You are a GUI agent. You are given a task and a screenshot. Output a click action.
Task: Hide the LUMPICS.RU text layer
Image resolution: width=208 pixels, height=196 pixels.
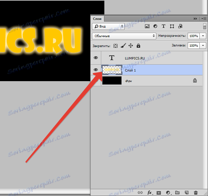tap(96, 58)
